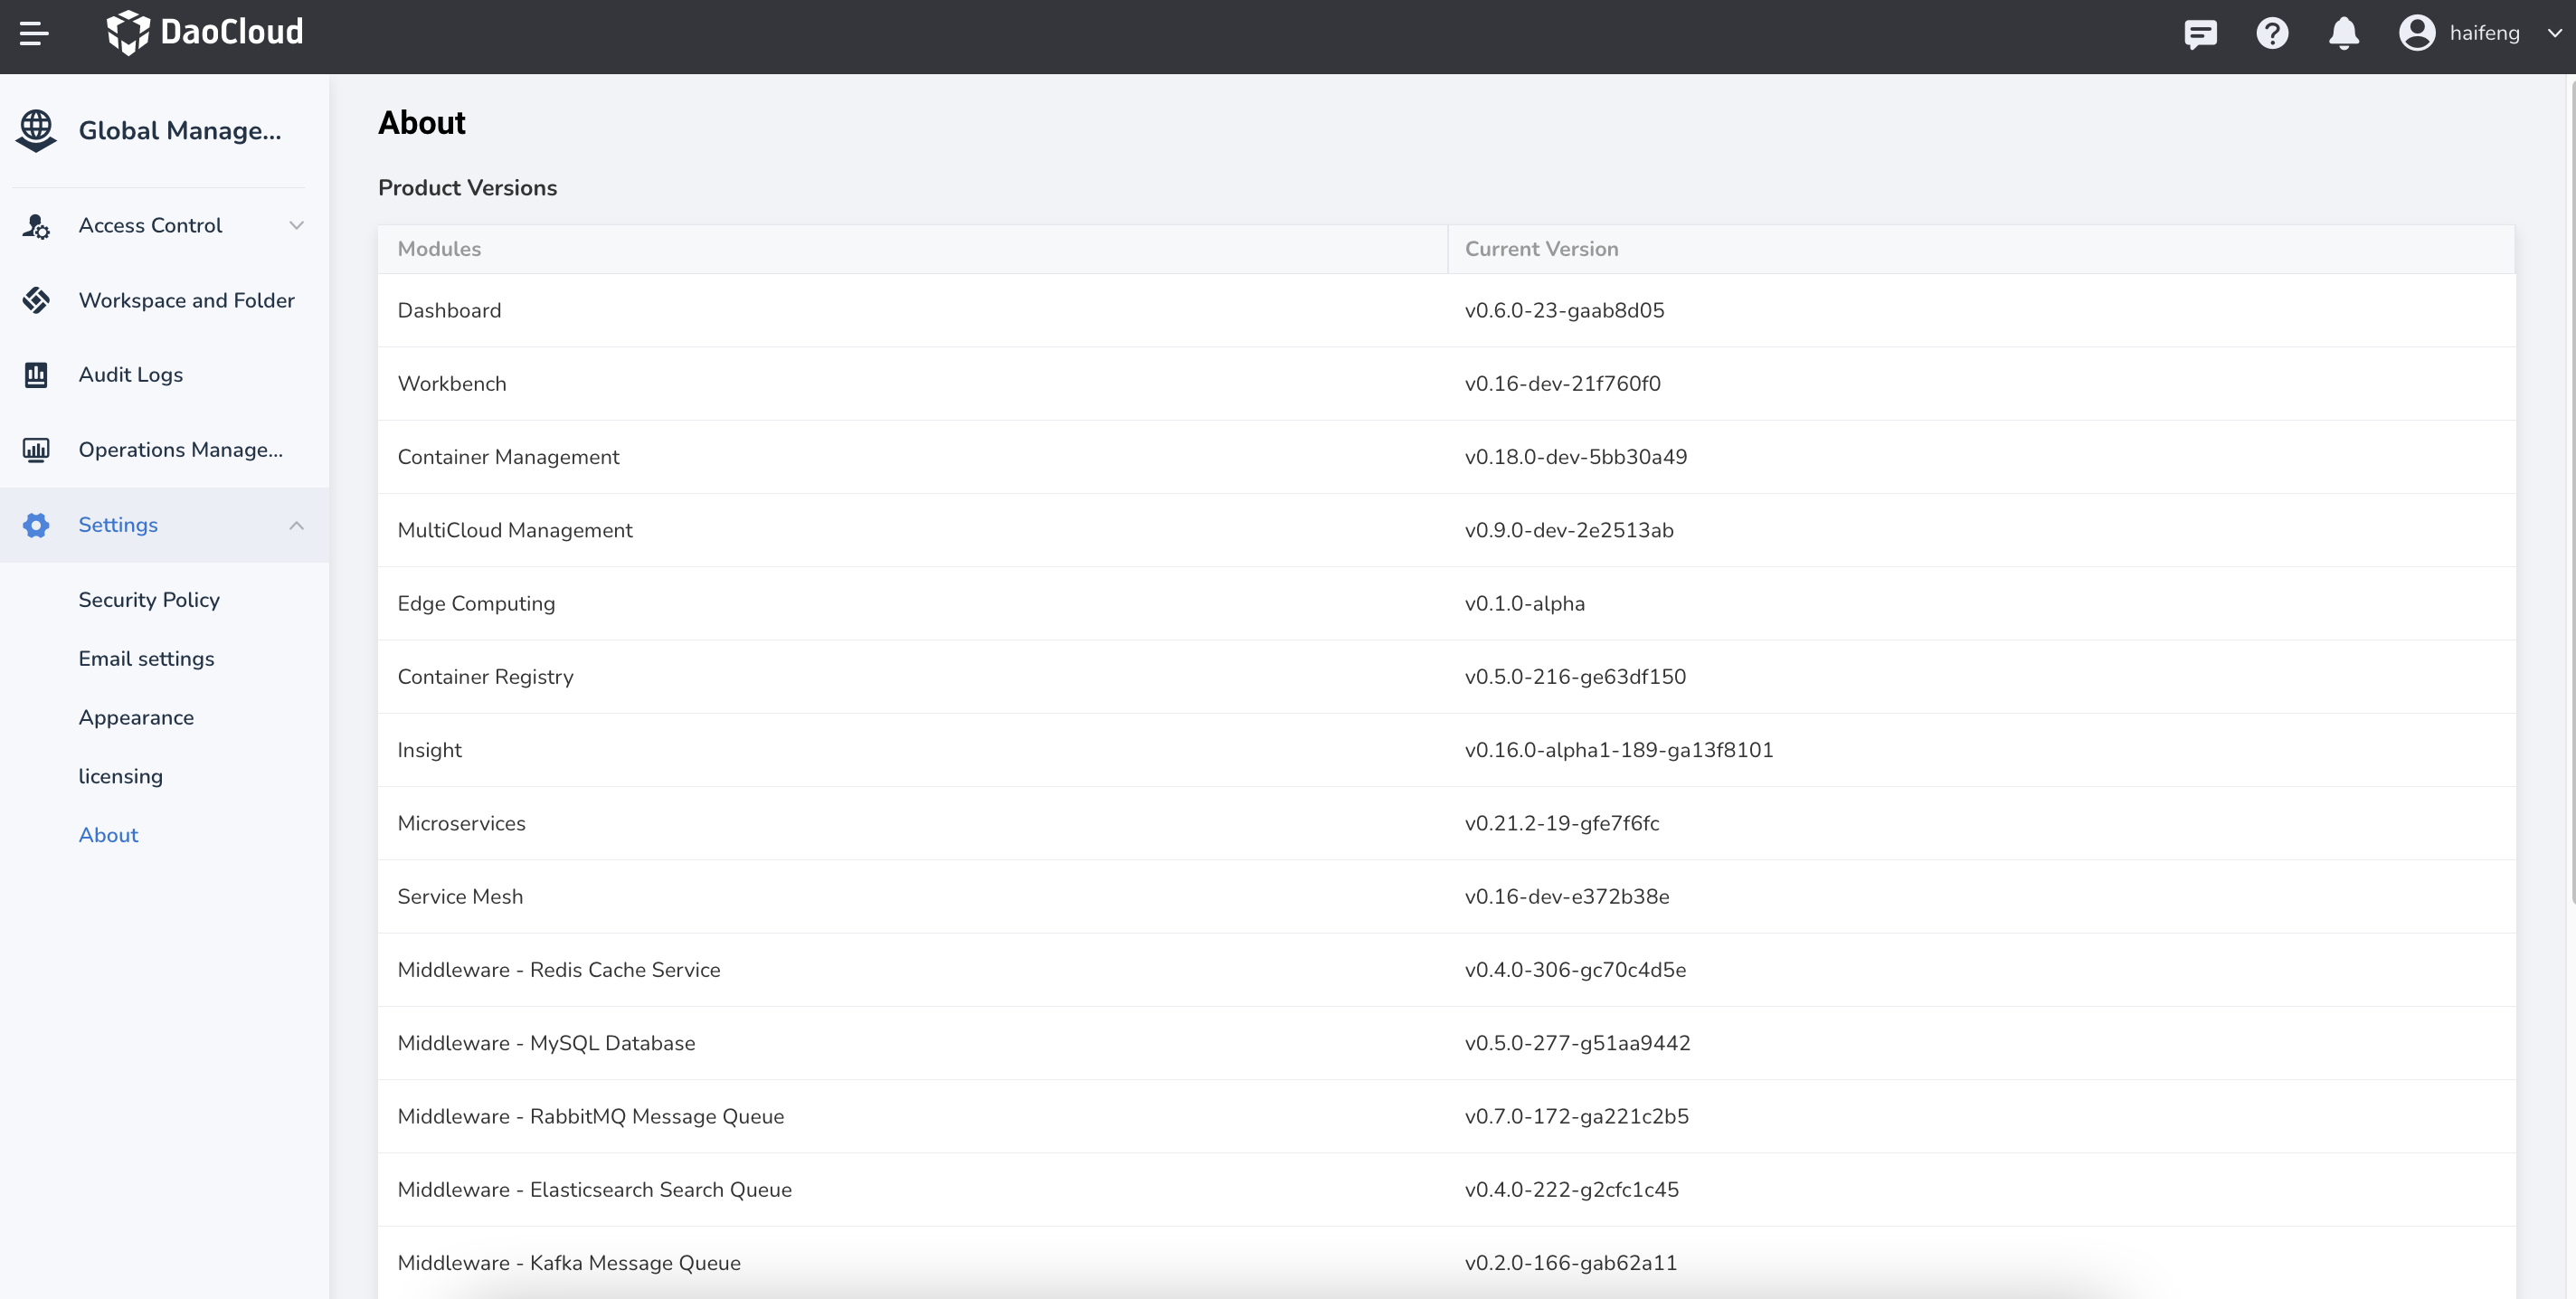Go to Security Policy settings
The image size is (2576, 1299).
[x=149, y=600]
